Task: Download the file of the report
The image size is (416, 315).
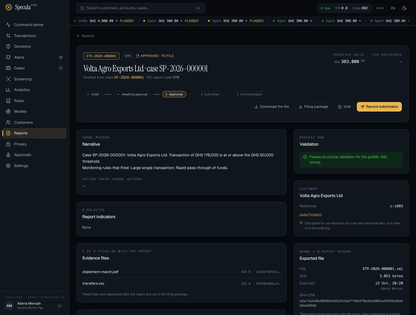Action: tap(272, 107)
